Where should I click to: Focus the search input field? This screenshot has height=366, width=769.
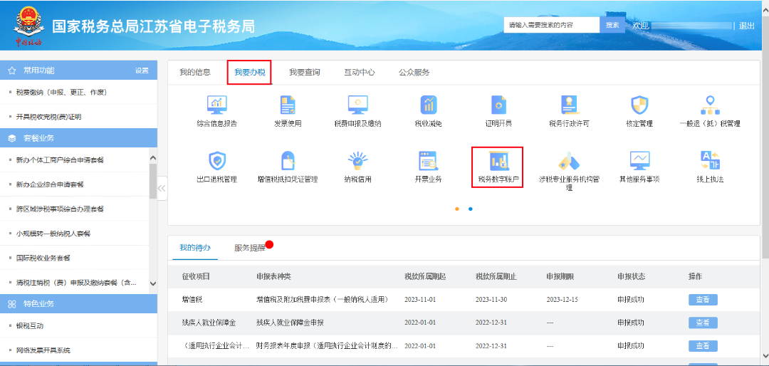(552, 25)
